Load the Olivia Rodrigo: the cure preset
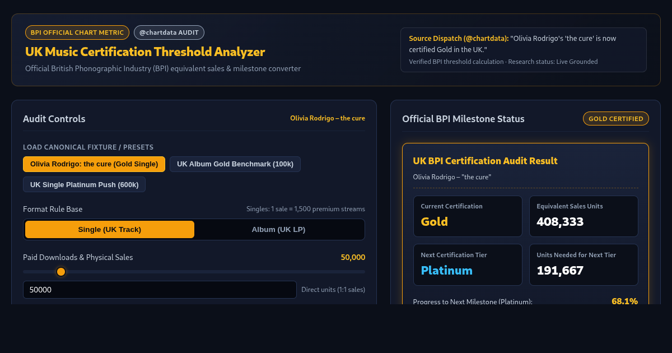The height and width of the screenshot is (353, 672). tap(94, 164)
